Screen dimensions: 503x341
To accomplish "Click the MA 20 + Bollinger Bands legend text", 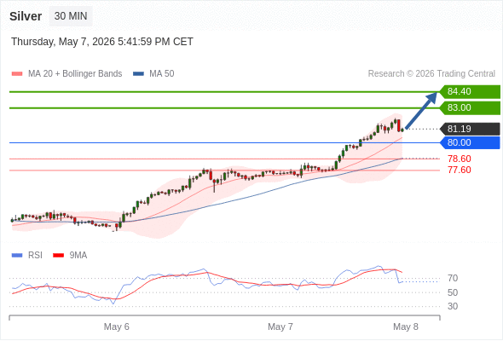I will (x=75, y=74).
